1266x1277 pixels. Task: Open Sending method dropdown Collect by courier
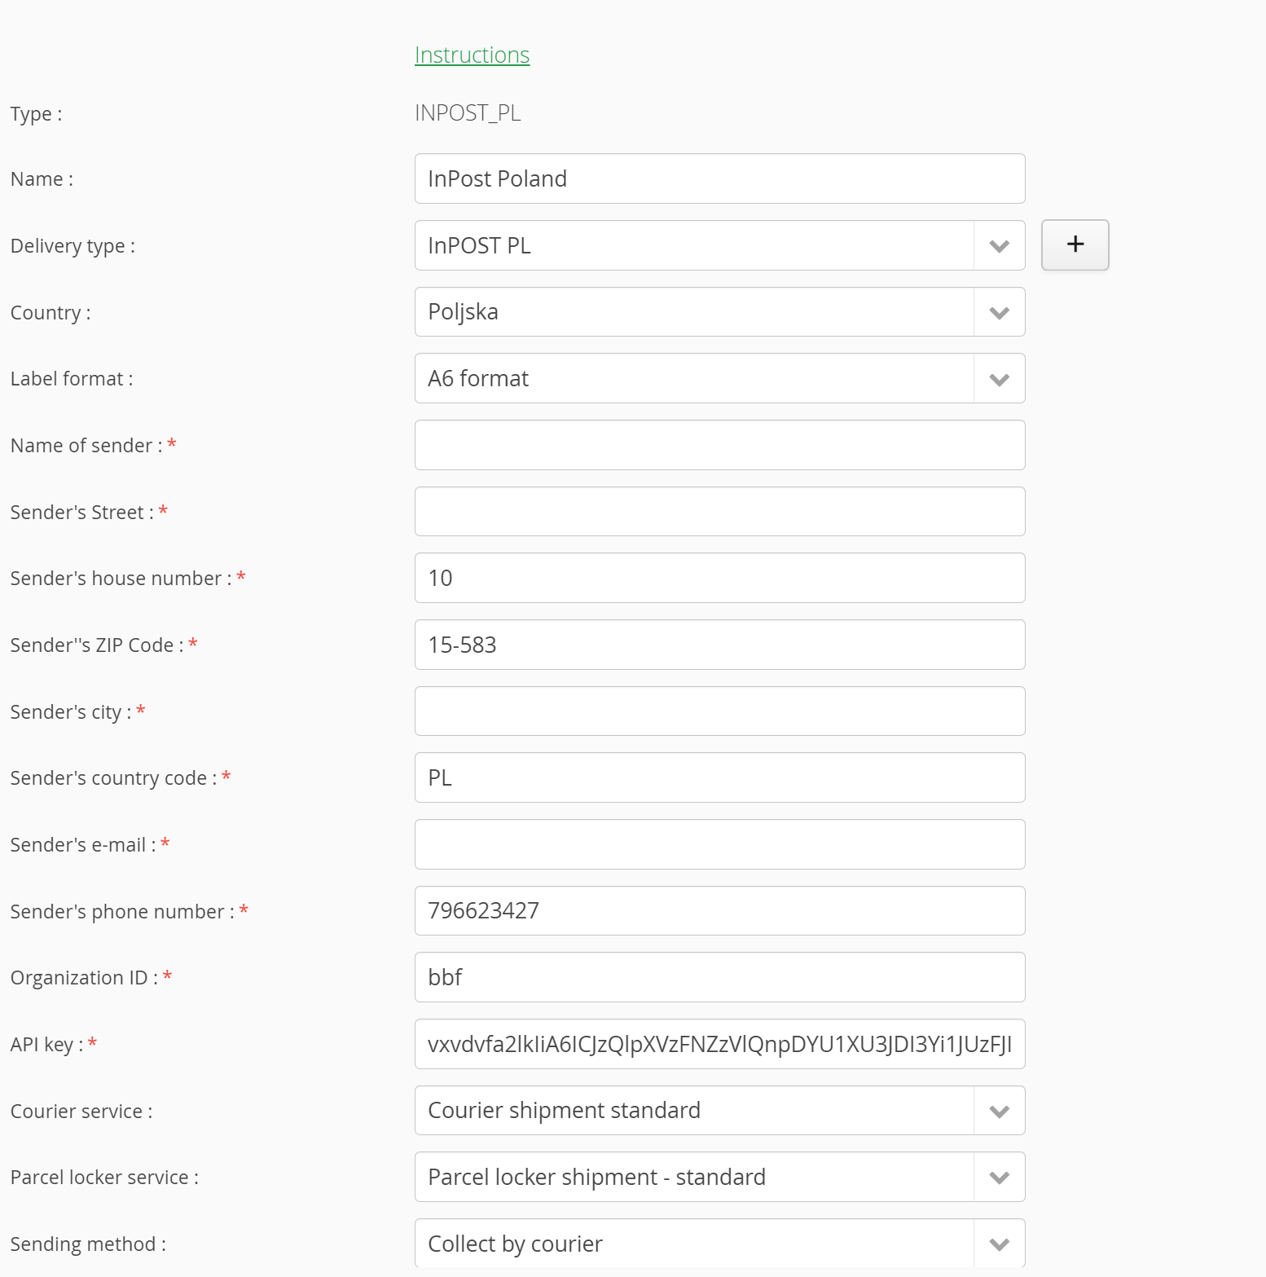pyautogui.click(x=719, y=1243)
